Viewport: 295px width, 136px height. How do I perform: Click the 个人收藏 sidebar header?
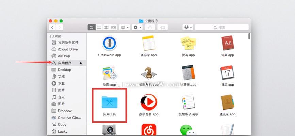(55, 36)
